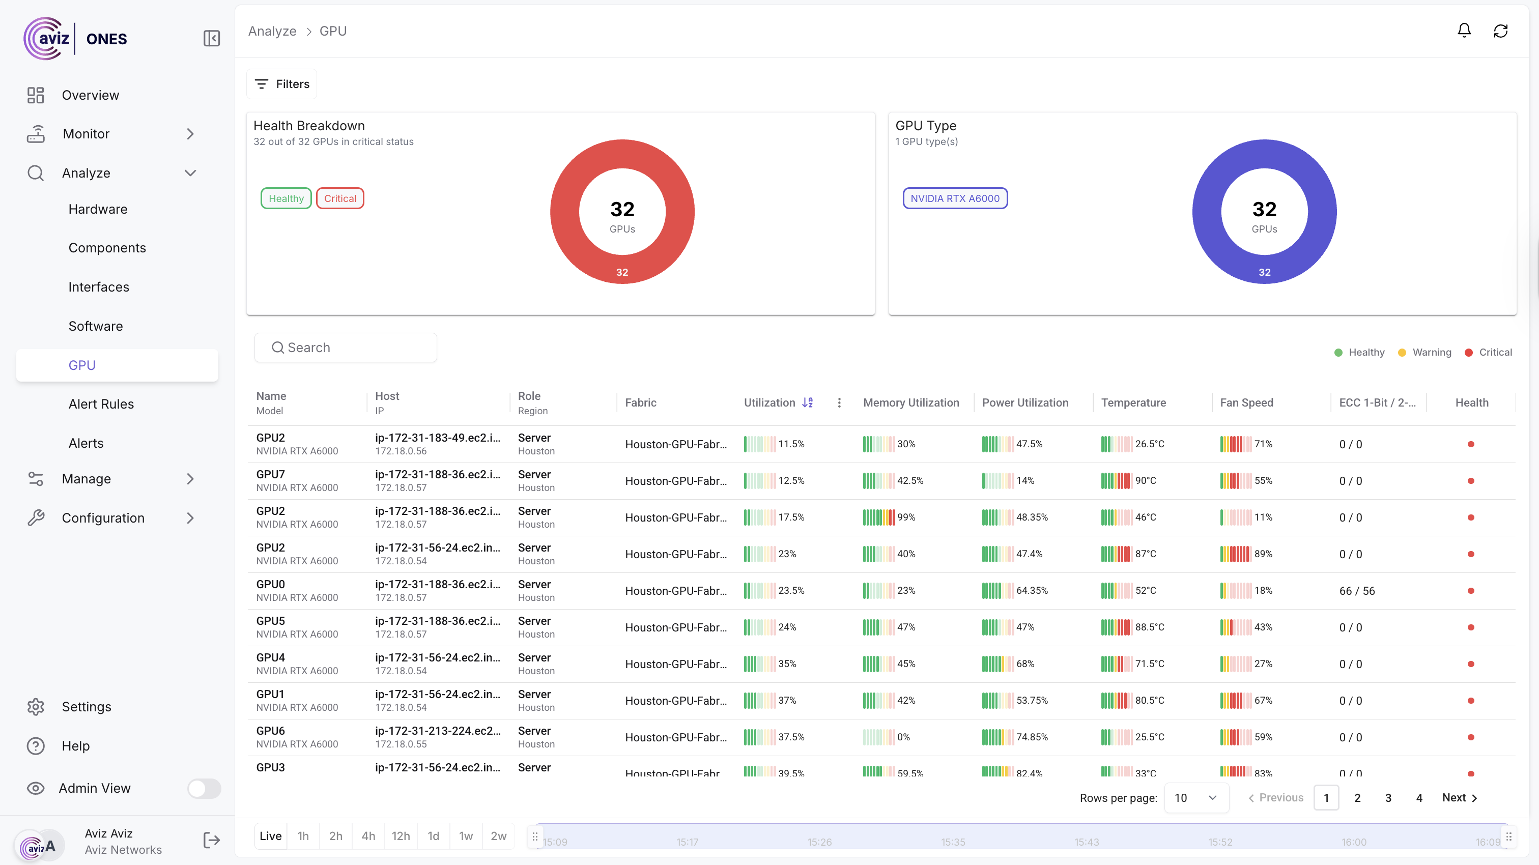Toggle the Admin View switch
This screenshot has width=1539, height=865.
click(x=204, y=788)
